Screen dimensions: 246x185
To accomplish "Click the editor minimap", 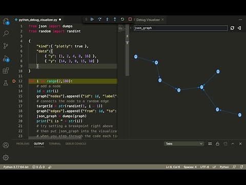I will click(121, 28).
